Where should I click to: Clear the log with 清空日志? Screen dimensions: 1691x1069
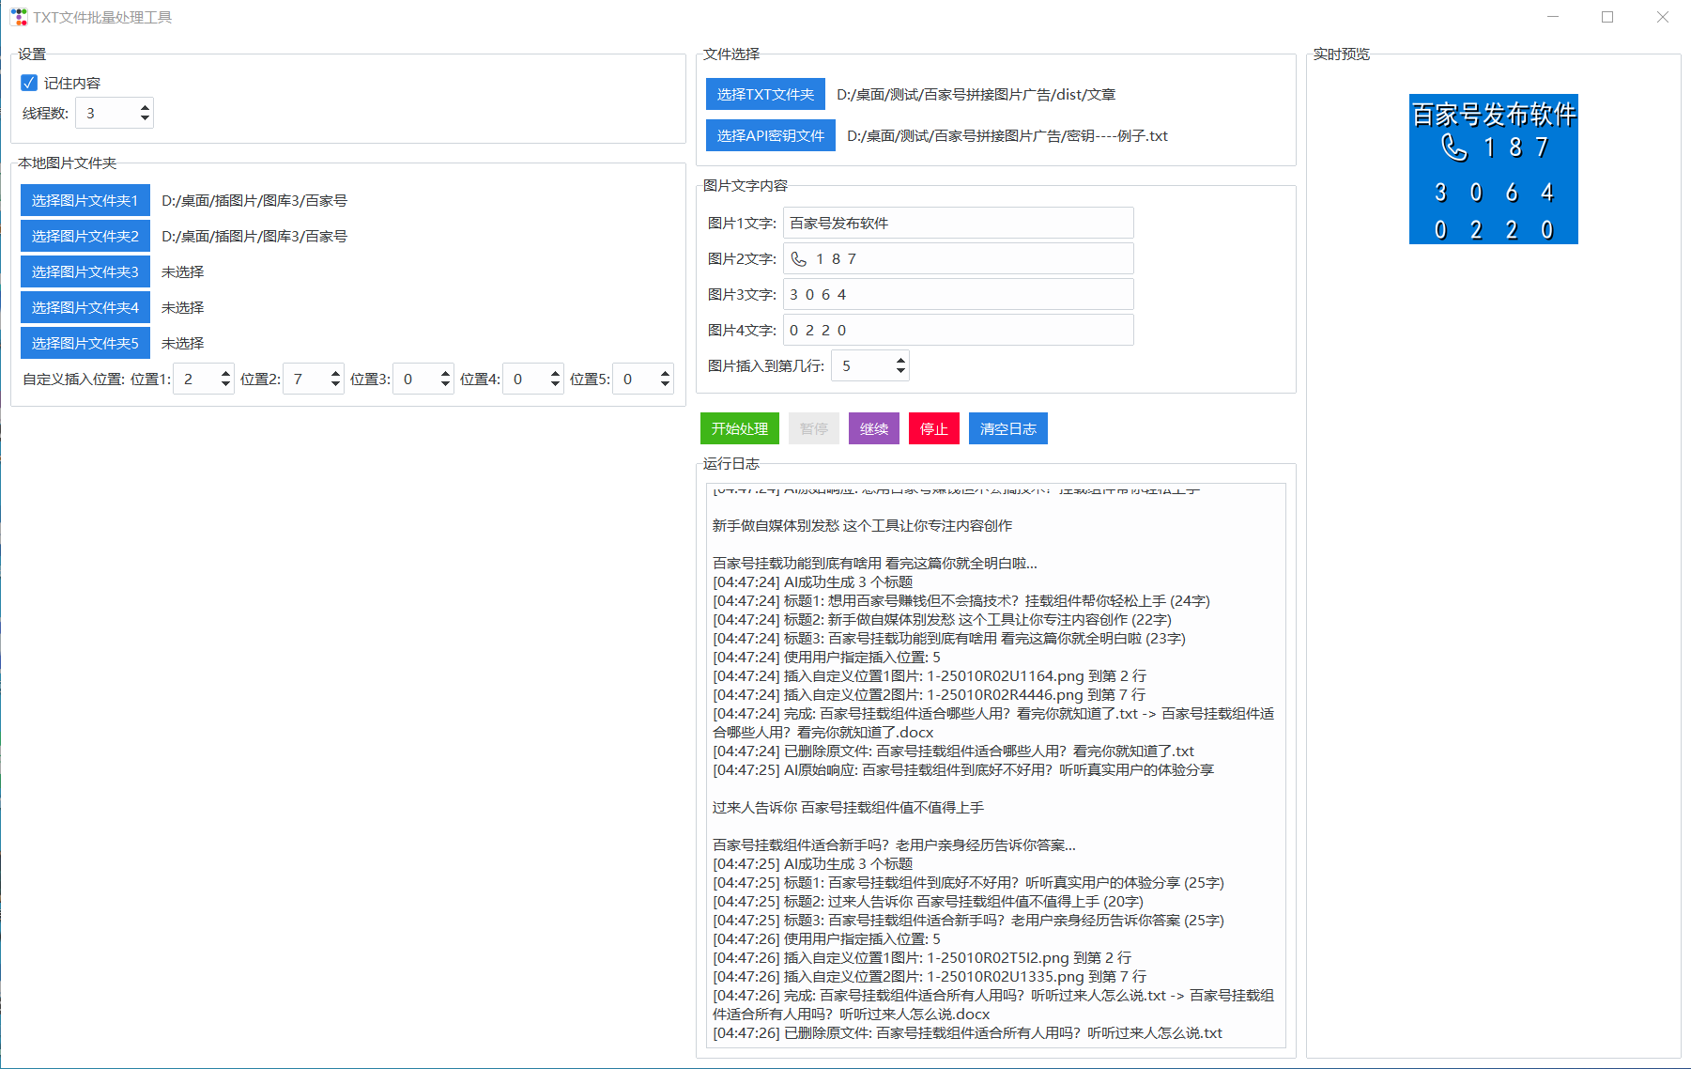point(1007,428)
